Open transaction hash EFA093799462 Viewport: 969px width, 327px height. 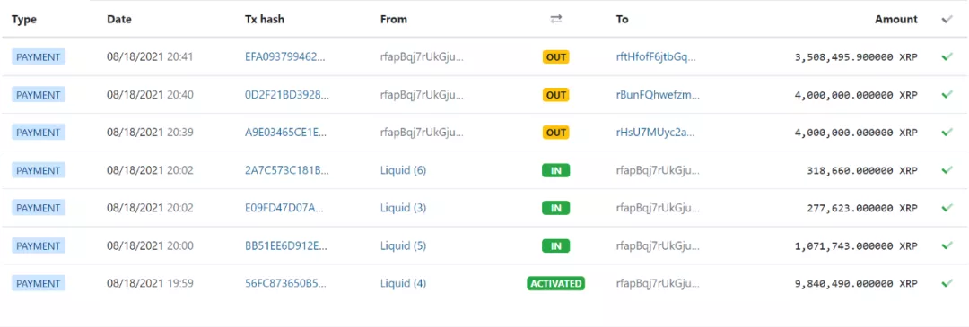[285, 56]
